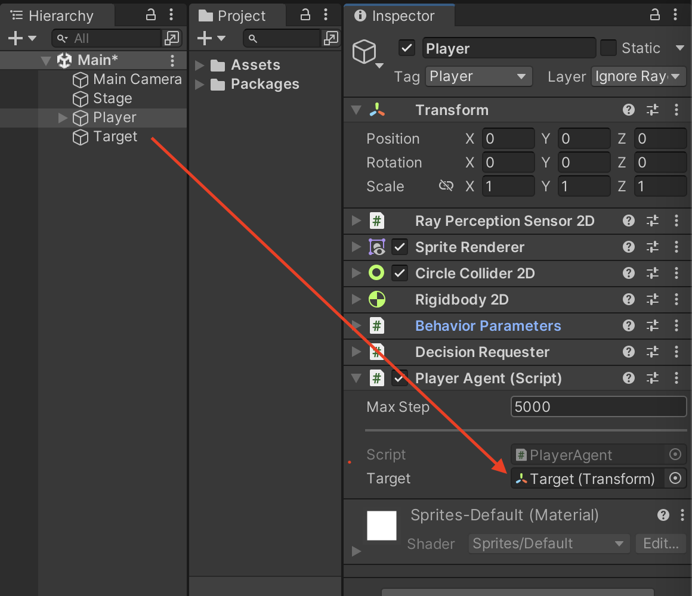
Task: Click the Player Agent script icon
Action: coord(377,378)
